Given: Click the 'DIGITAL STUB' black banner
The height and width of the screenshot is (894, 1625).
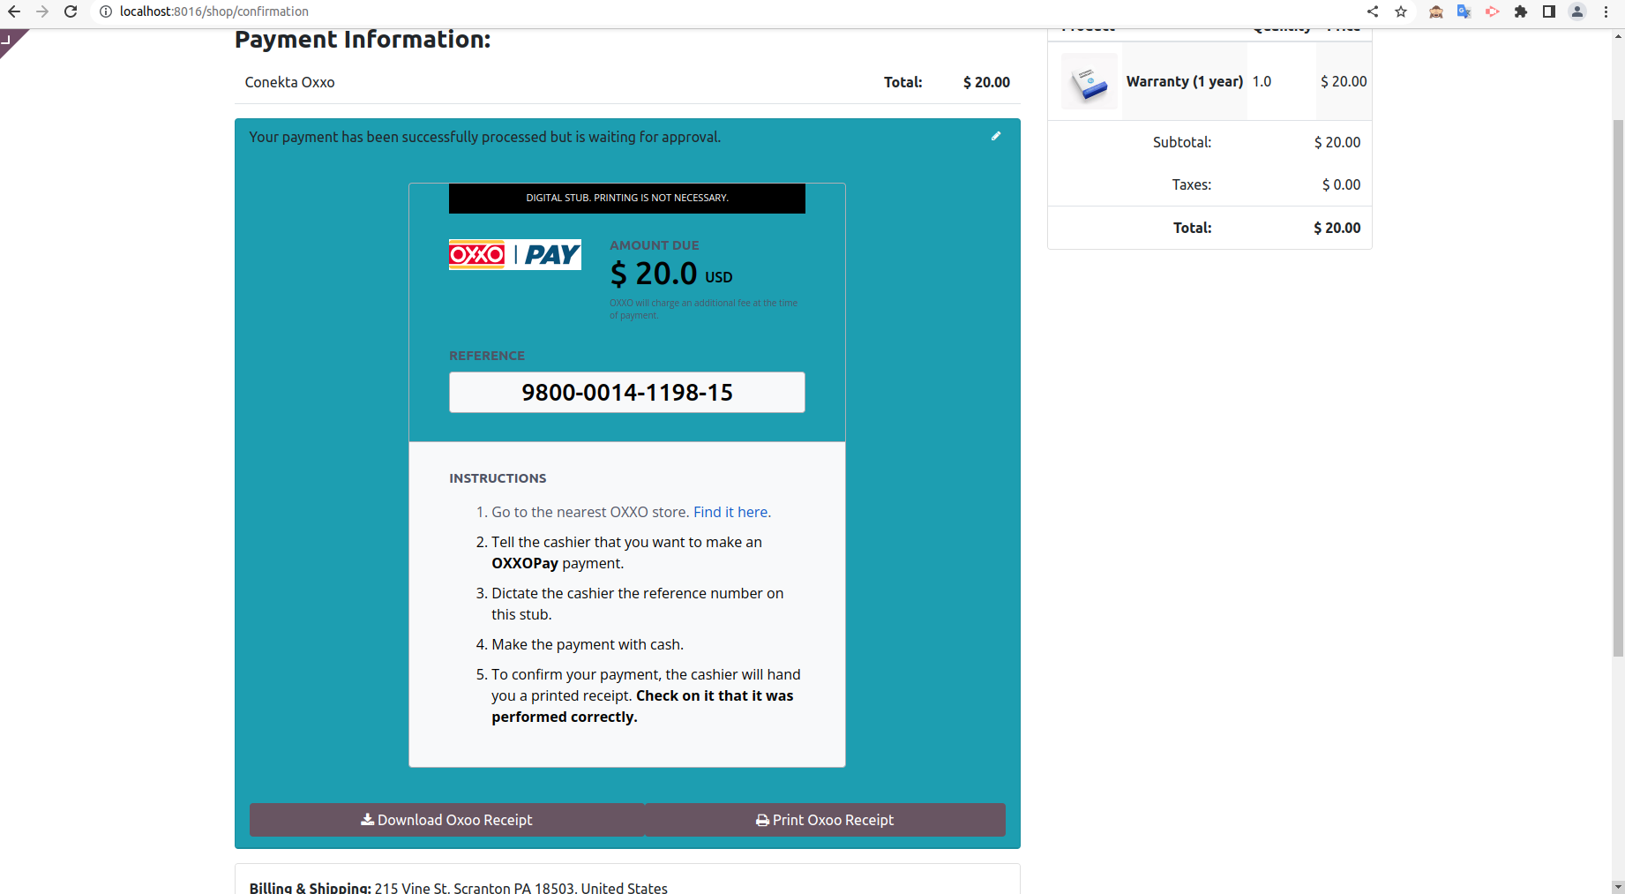Looking at the screenshot, I should 627,198.
